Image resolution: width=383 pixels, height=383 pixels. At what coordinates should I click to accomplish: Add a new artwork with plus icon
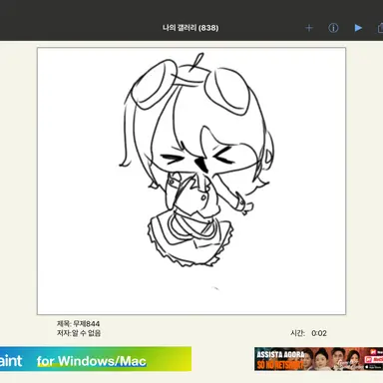(309, 28)
